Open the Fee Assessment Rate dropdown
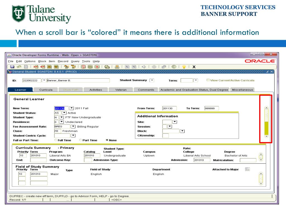286x214 pixels. 73,127
